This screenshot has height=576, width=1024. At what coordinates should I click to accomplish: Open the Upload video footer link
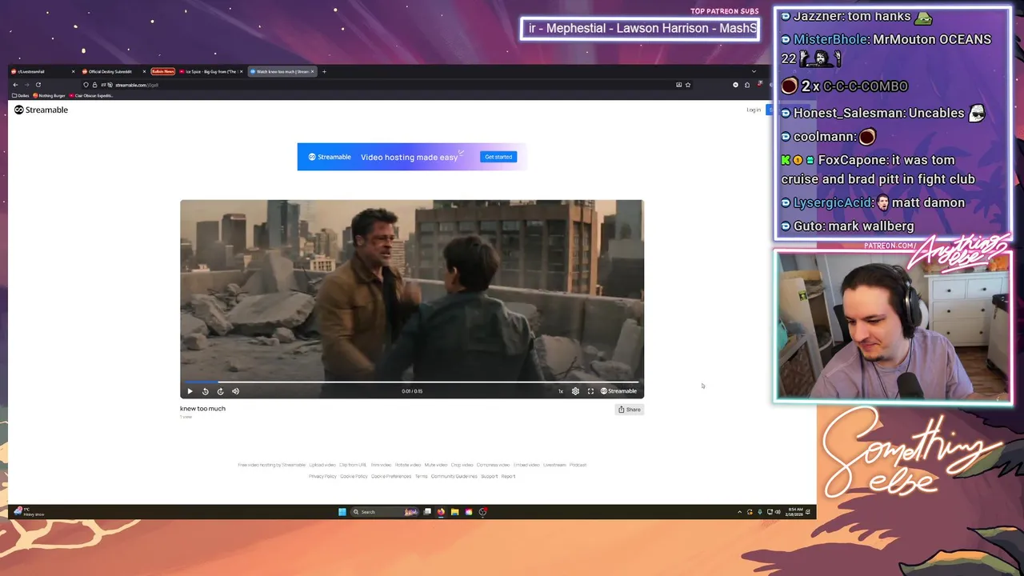tap(322, 465)
